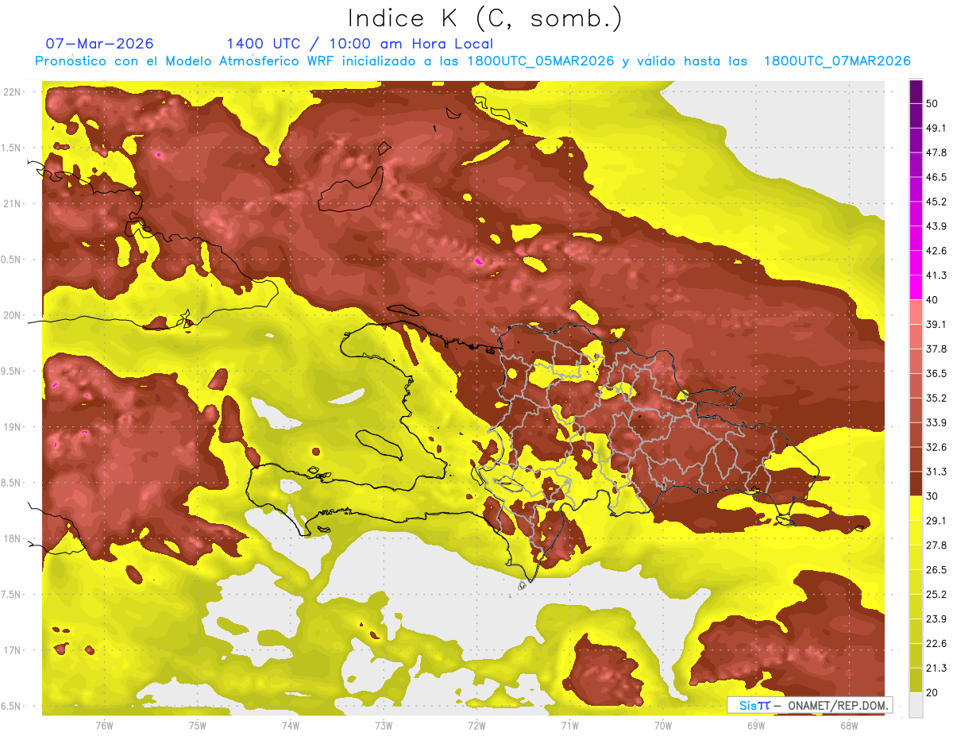Click the color scale value 49.1
The height and width of the screenshot is (736, 953).
coord(936,128)
